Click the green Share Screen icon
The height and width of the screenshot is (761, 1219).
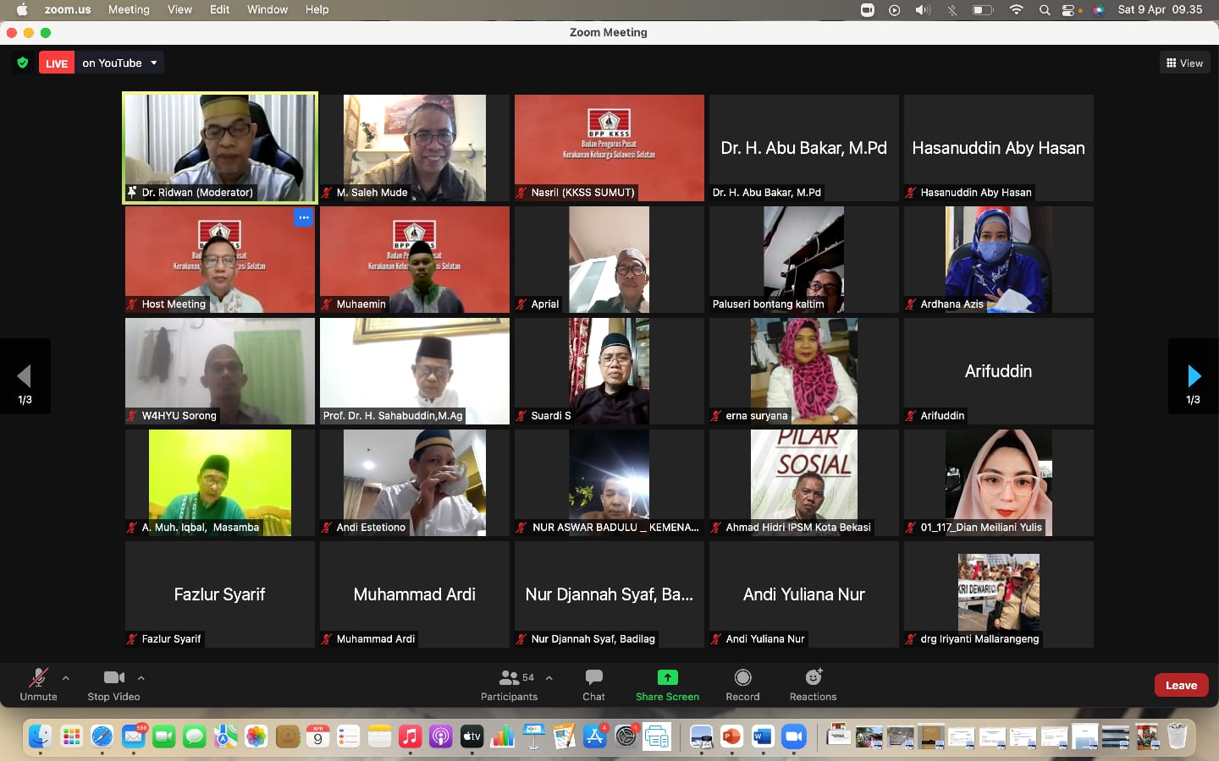coord(667,678)
